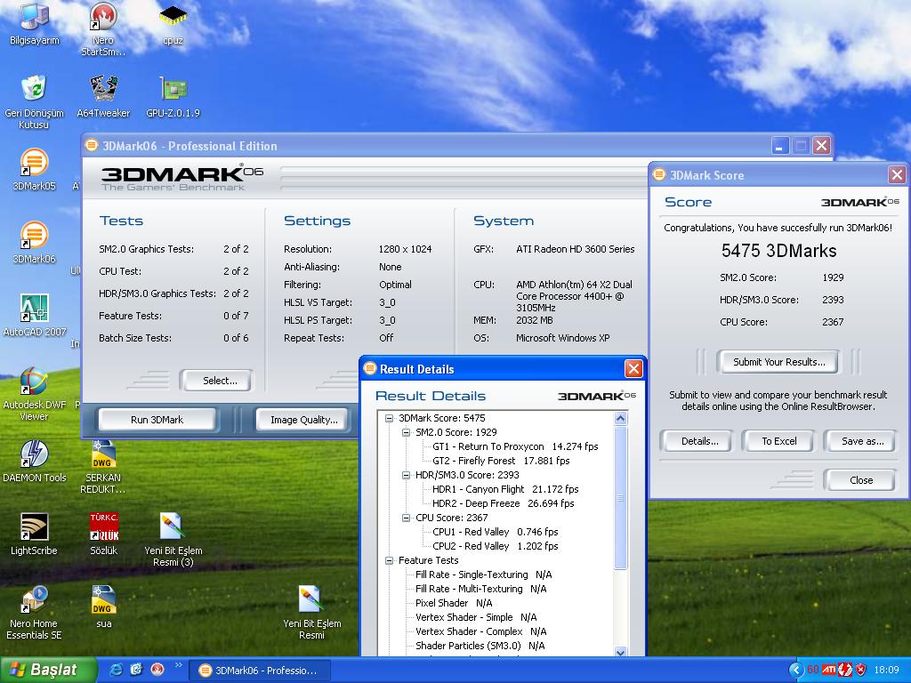Launch 3DMark05 desktop shortcut
The width and height of the screenshot is (911, 683).
click(35, 170)
